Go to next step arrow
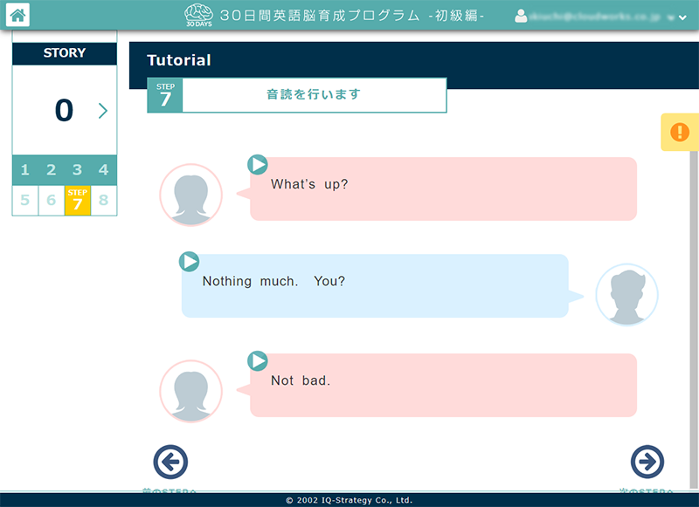The image size is (699, 507). click(647, 462)
